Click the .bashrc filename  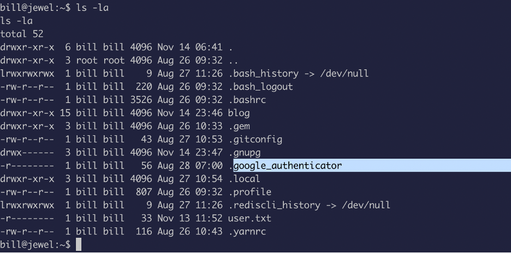click(247, 100)
